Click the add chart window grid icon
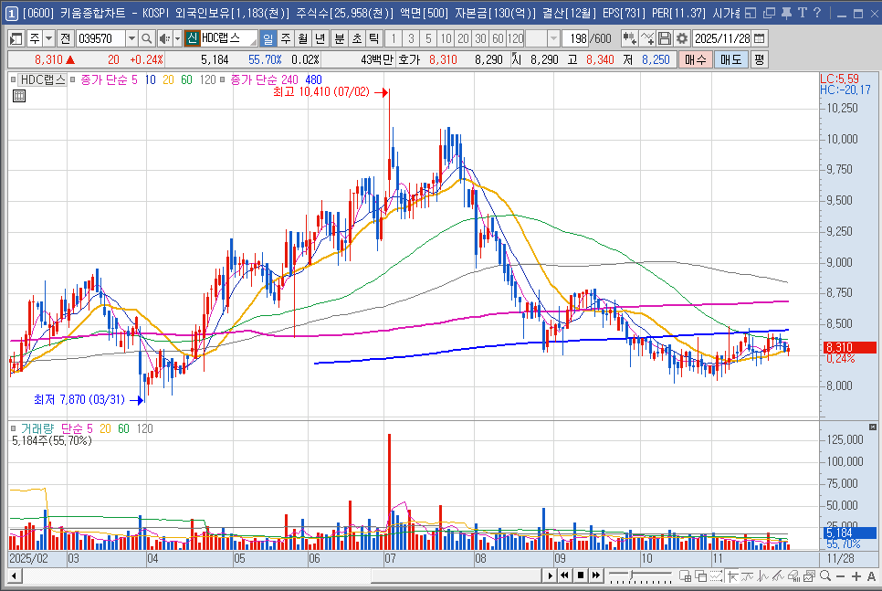 pos(685,575)
